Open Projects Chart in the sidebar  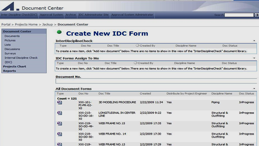pyautogui.click(x=14, y=66)
